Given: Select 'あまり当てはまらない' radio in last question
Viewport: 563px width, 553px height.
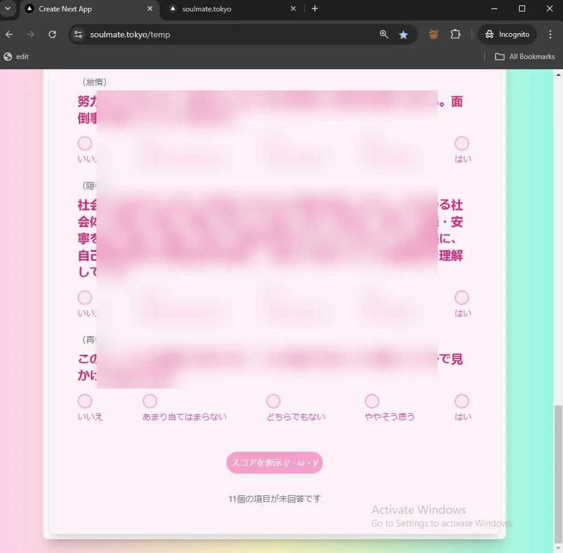Looking at the screenshot, I should (x=150, y=401).
